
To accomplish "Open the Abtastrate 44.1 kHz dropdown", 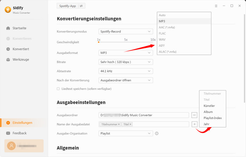I will pos(126,71).
